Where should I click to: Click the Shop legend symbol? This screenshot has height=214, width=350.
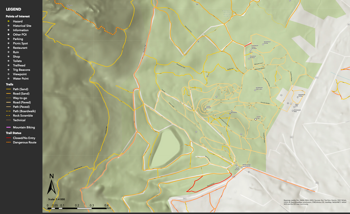[x=8, y=56]
